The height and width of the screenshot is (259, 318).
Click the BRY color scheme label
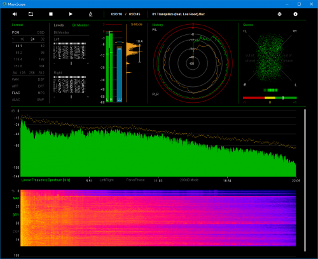coord(16,215)
